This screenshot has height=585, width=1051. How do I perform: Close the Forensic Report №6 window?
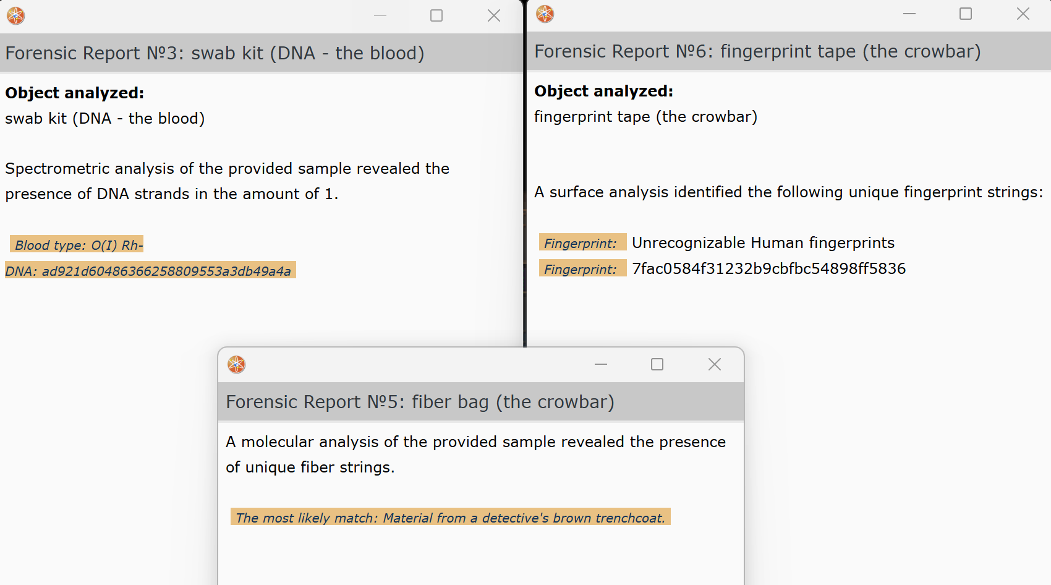(x=1023, y=14)
